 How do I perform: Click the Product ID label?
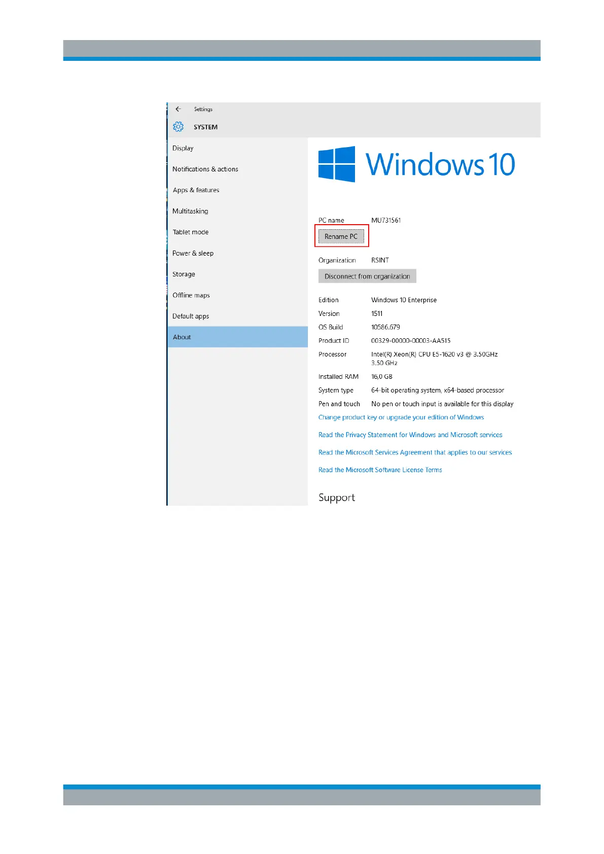point(334,341)
